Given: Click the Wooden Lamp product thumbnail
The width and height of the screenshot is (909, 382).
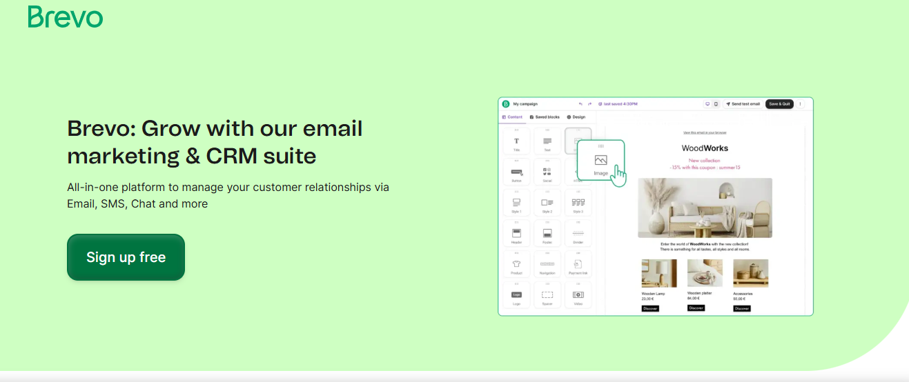Looking at the screenshot, I should point(659,273).
